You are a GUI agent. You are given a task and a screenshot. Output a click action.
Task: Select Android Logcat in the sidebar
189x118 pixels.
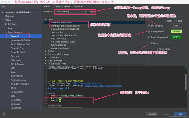coord(19,80)
